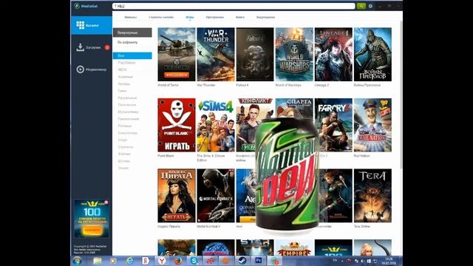
Task: Select the Экшен category
Action: 123,168
